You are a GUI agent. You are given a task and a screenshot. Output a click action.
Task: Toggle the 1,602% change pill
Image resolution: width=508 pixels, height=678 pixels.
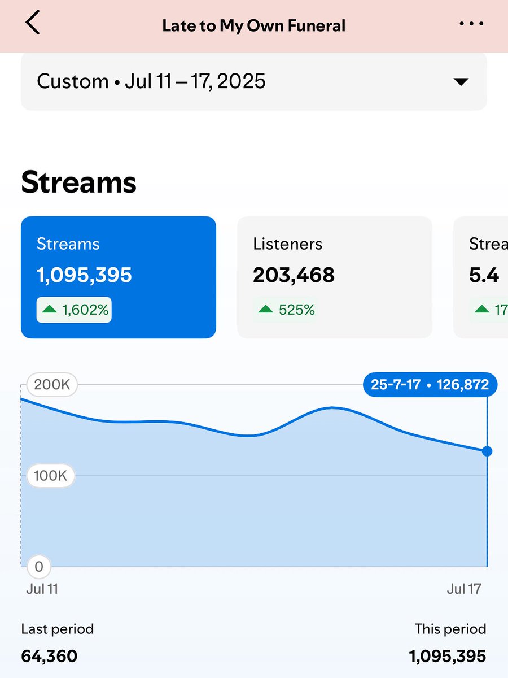tap(74, 310)
